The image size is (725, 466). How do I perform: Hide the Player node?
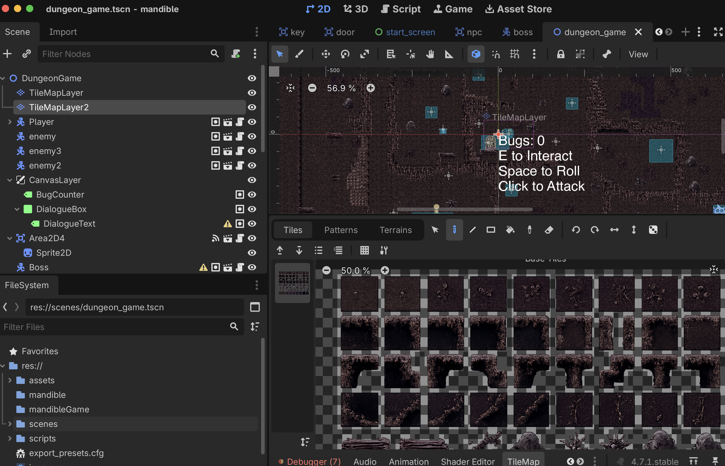click(x=252, y=122)
